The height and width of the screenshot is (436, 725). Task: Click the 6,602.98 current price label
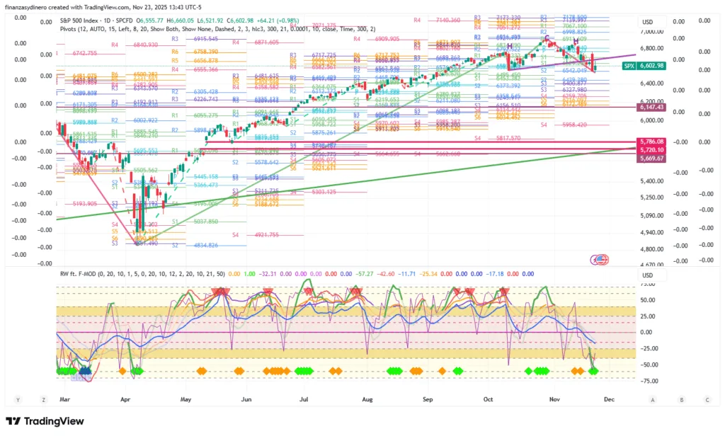pos(651,66)
